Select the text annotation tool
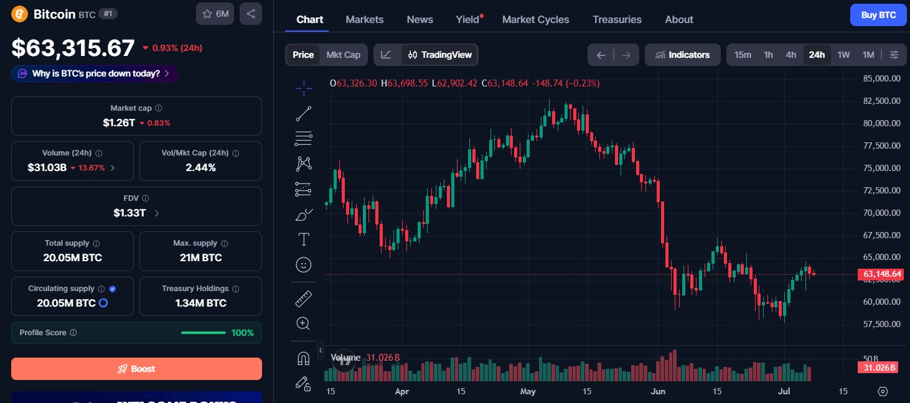 point(304,239)
